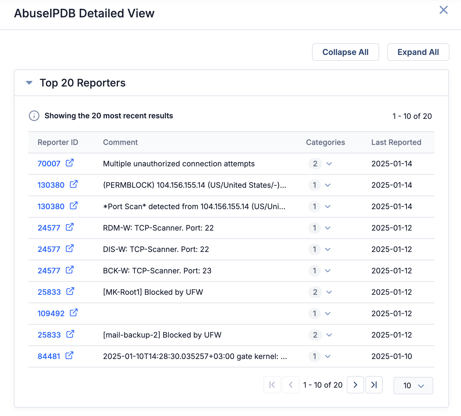Image resolution: width=461 pixels, height=416 pixels.
Task: Click the '1 - 10 of 20' counter beside pagination arrows
Action: (323, 385)
